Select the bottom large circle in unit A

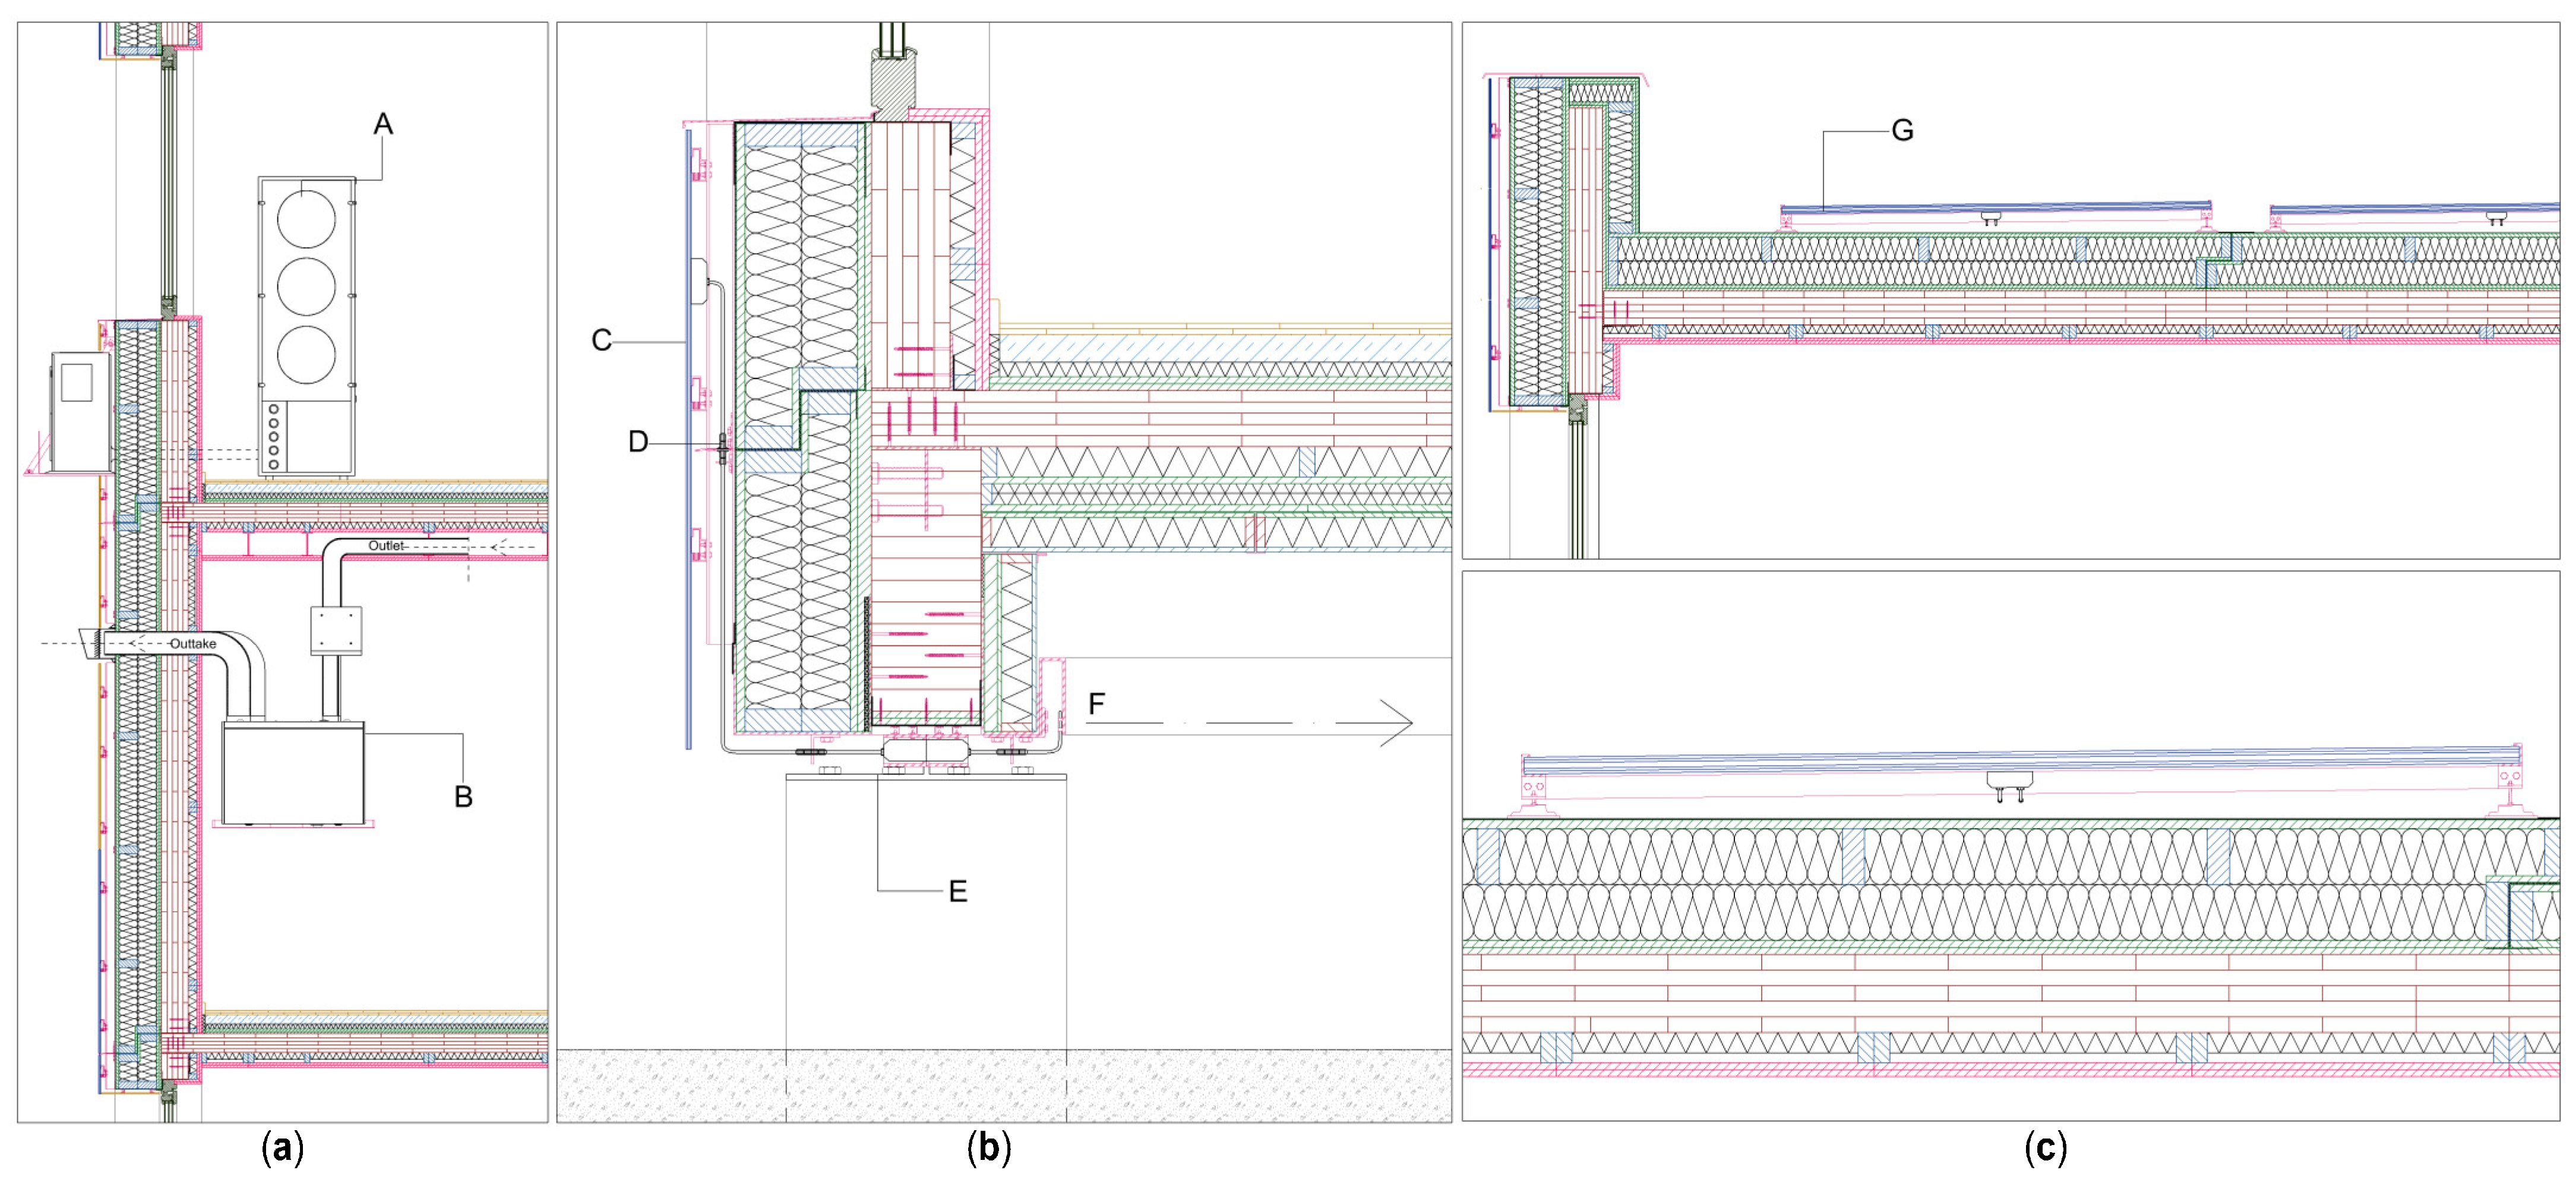[x=306, y=354]
